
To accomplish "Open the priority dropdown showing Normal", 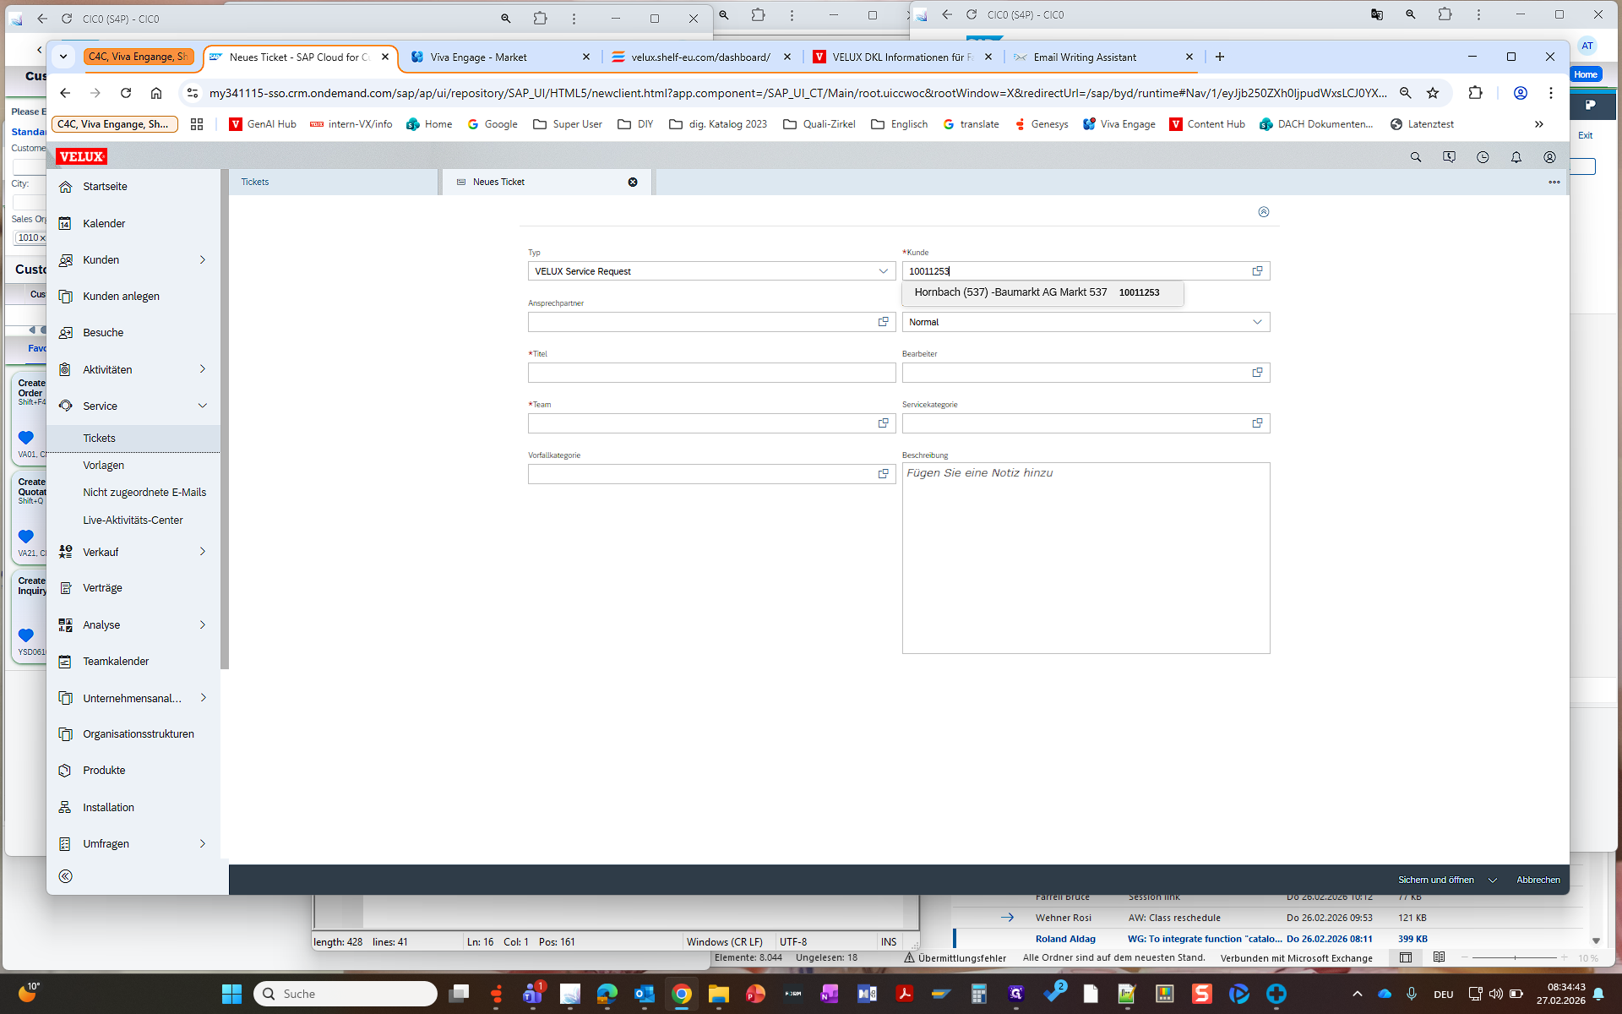I will click(1257, 322).
